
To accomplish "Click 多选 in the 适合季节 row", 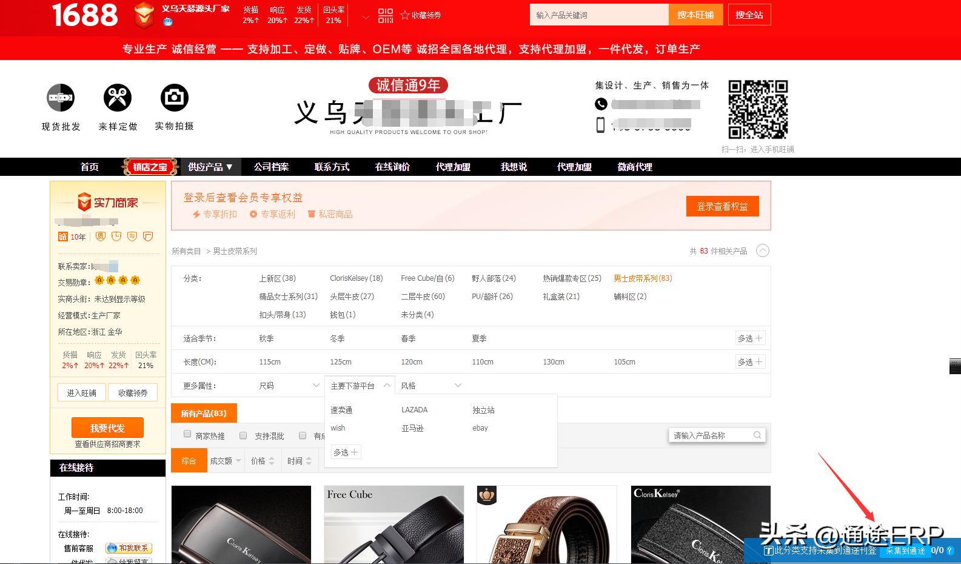I will click(750, 338).
